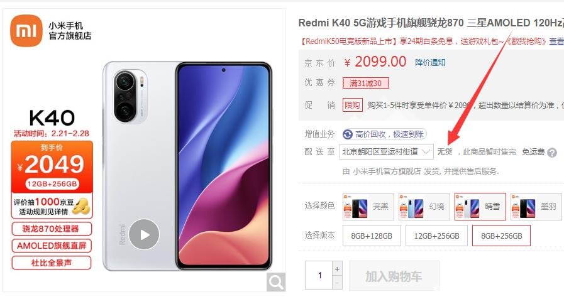
Task: Click the 加入购物车 button
Action: tap(394, 276)
